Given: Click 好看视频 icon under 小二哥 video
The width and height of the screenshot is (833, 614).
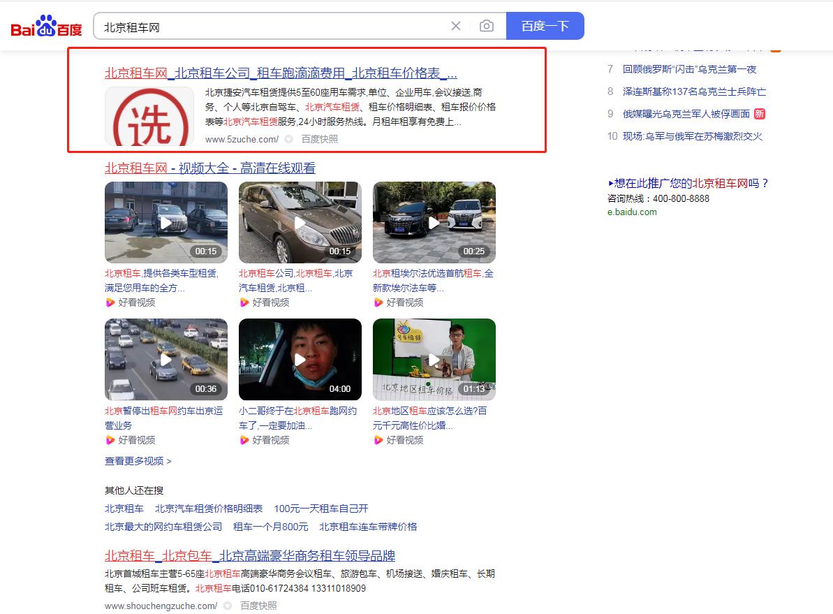Looking at the screenshot, I should click(x=244, y=440).
